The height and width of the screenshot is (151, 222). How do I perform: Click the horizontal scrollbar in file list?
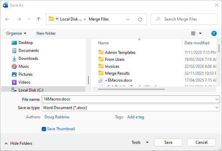tap(132, 89)
